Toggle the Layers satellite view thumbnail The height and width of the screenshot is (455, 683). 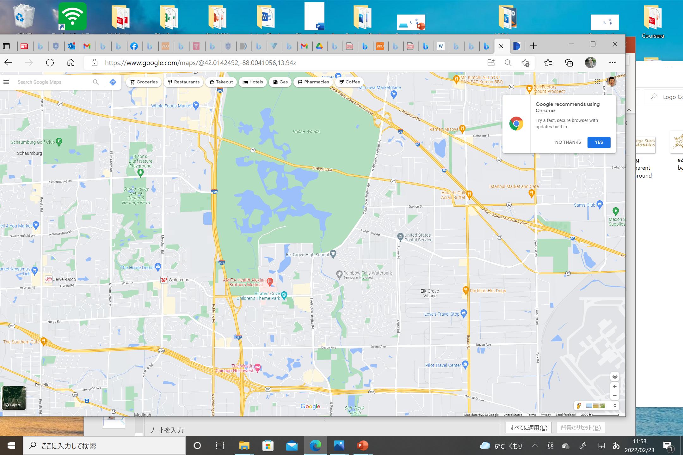point(14,397)
